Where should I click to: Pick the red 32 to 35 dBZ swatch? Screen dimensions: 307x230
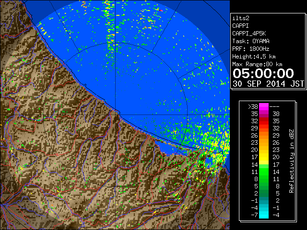[x=264, y=121]
